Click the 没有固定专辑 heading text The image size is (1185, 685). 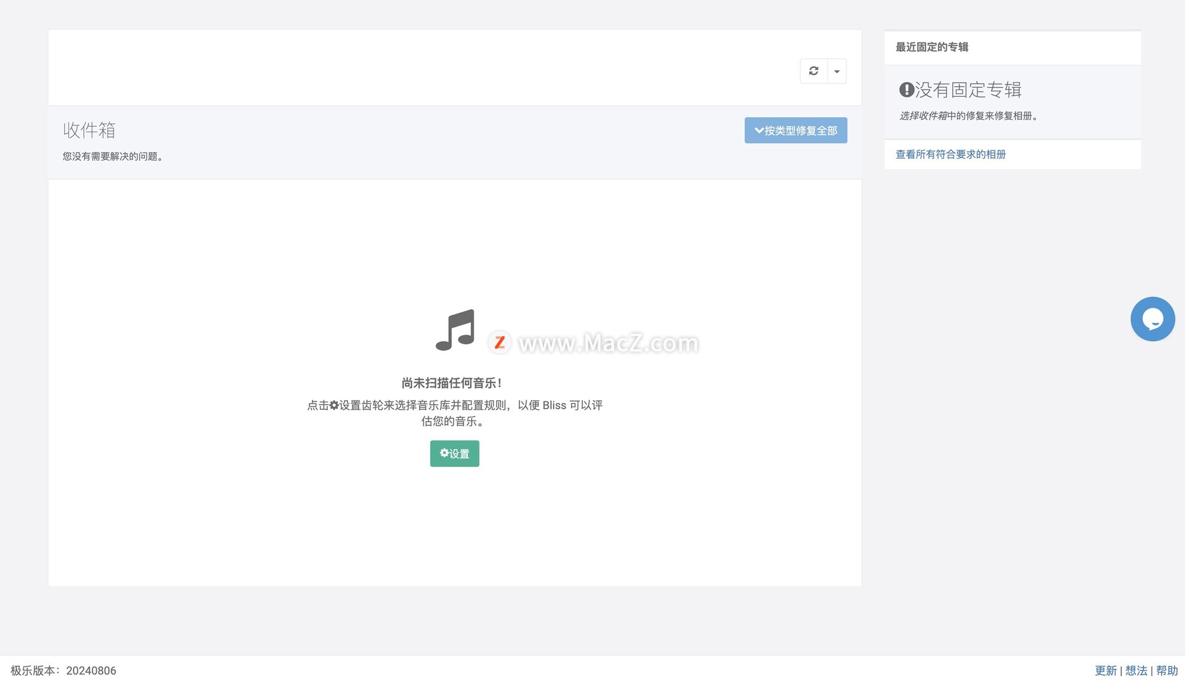coord(968,90)
